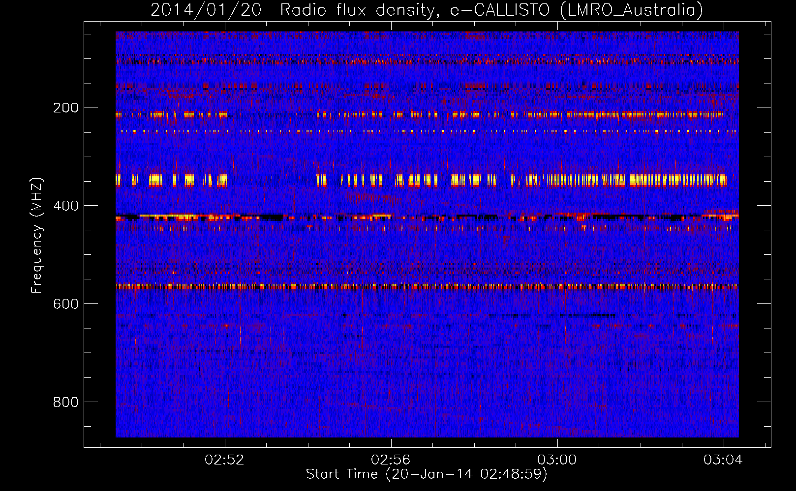Click the 400 frequency tick label

click(x=66, y=206)
